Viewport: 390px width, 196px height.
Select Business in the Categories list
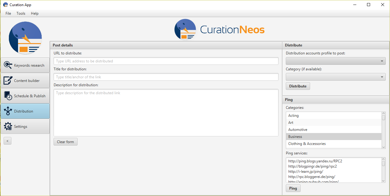pos(334,137)
